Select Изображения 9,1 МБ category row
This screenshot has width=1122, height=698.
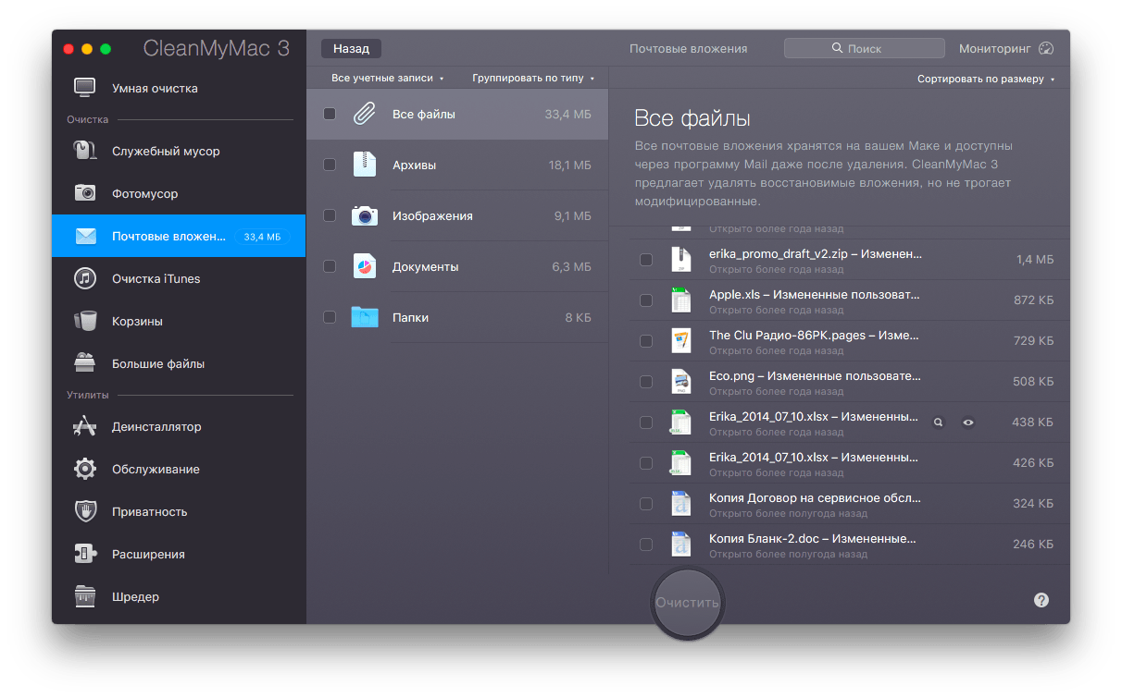457,215
